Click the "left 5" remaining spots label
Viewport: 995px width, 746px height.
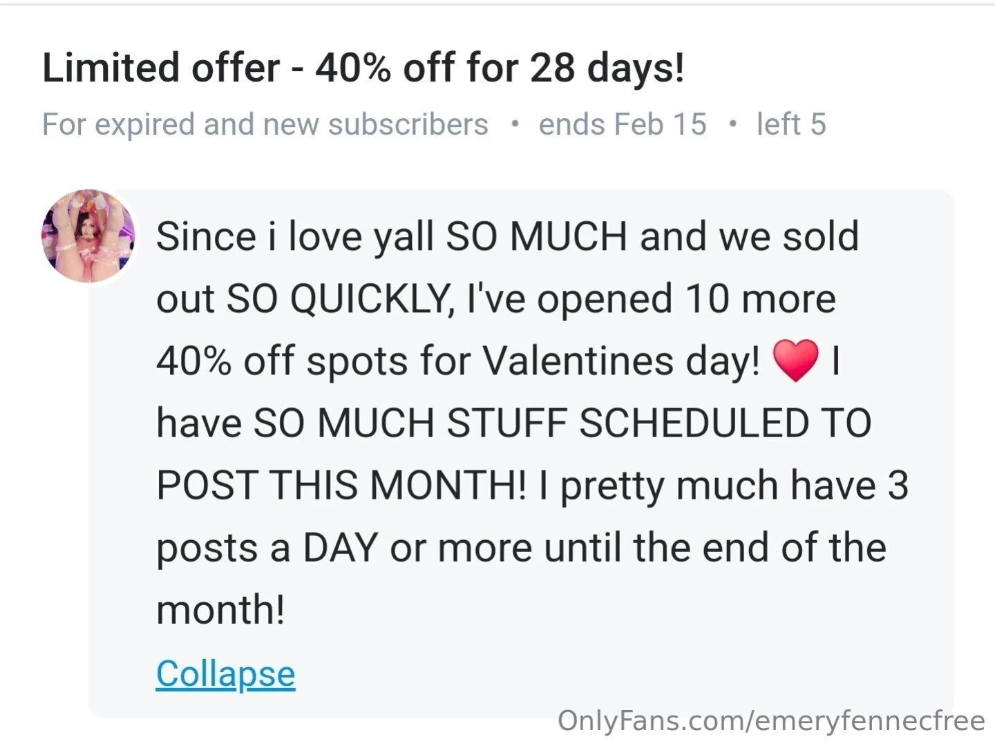pos(790,124)
